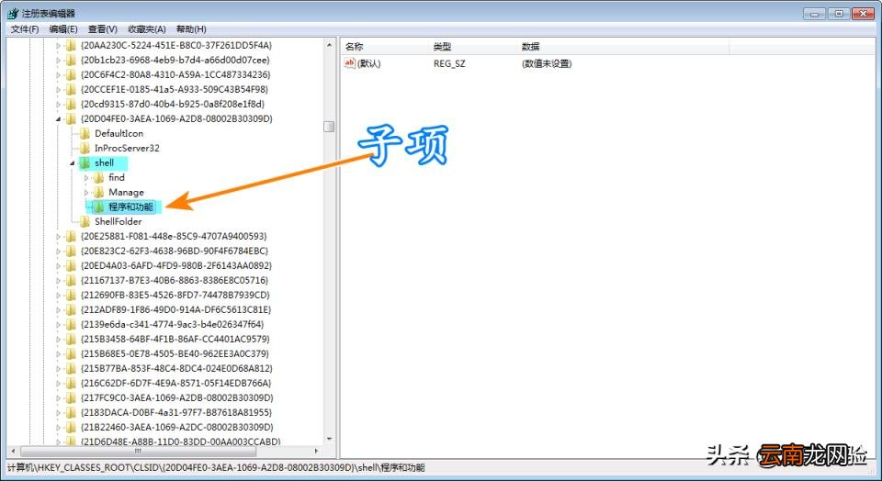Click the shell key folder icon
The width and height of the screenshot is (882, 481).
click(x=85, y=163)
